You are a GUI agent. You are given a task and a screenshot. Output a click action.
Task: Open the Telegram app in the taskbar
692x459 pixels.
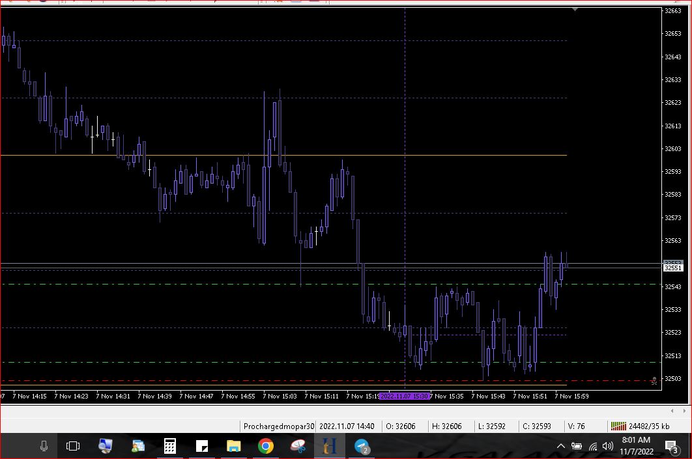click(362, 446)
